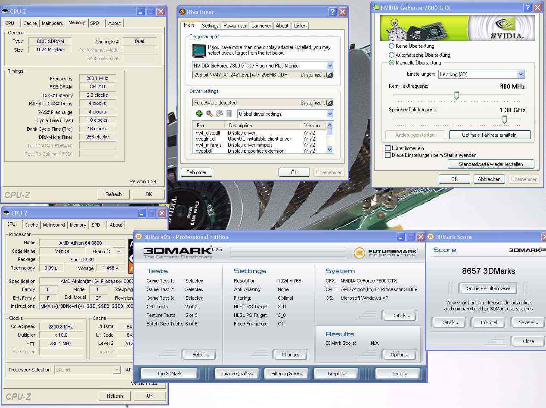Select Automatische Übertaktung radio option
Screen dimensions: 546x408
(391, 55)
